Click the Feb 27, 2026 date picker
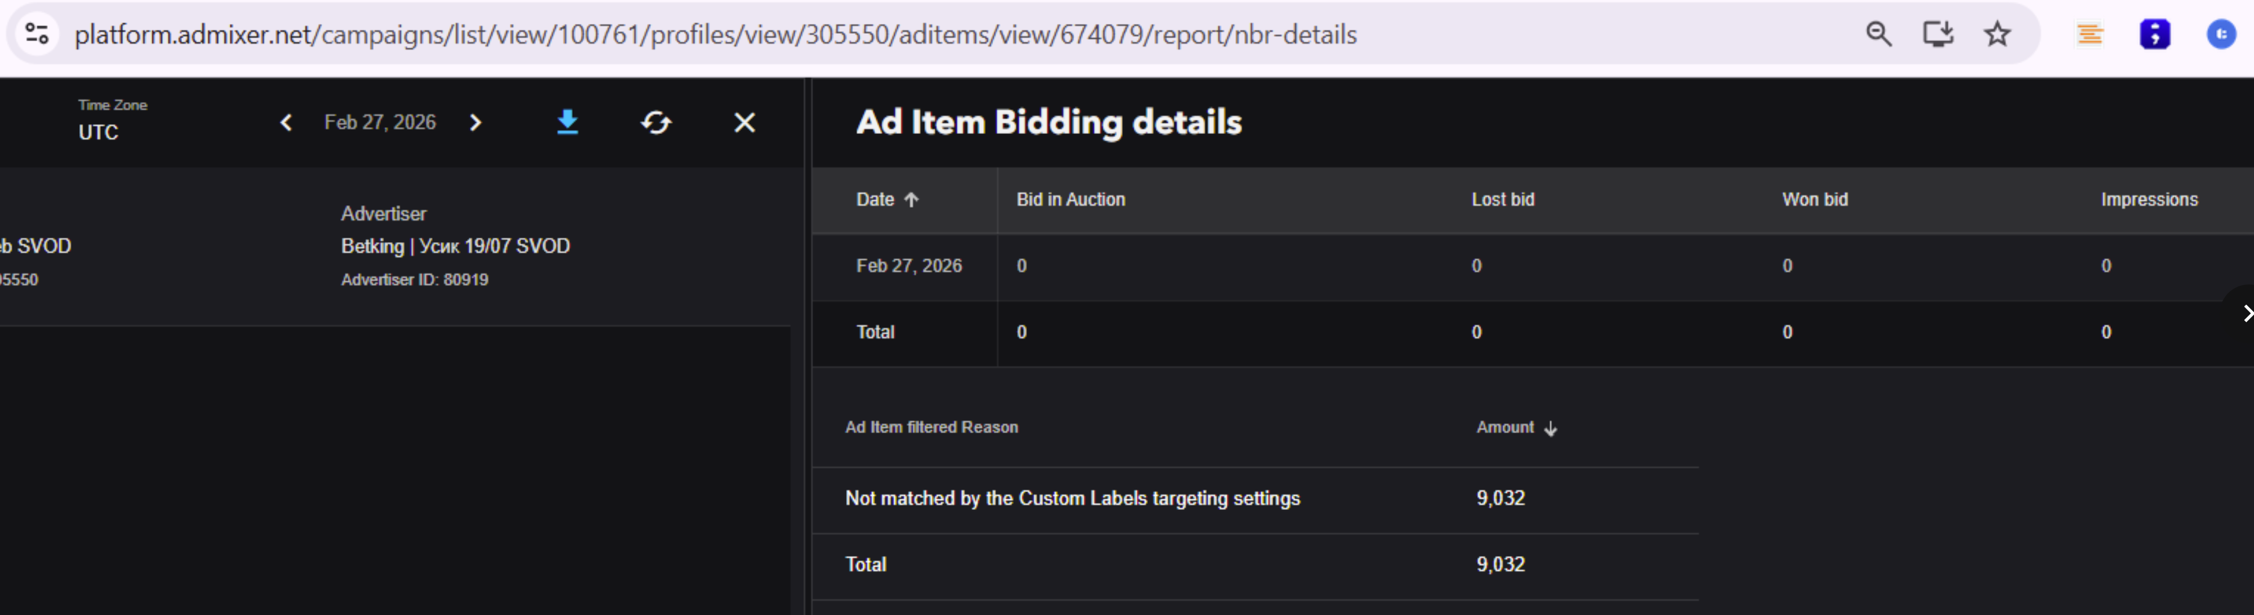The image size is (2254, 615). click(380, 122)
